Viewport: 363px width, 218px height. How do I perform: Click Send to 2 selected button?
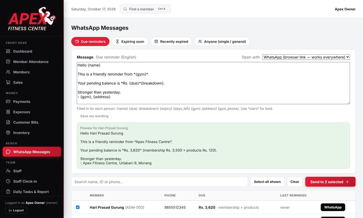pos(330,182)
